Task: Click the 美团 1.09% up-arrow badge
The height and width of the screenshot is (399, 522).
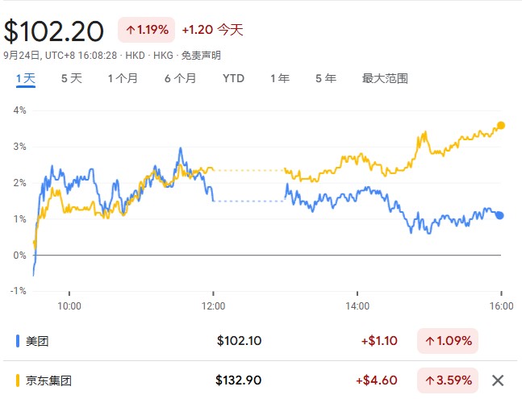Action: click(x=447, y=341)
